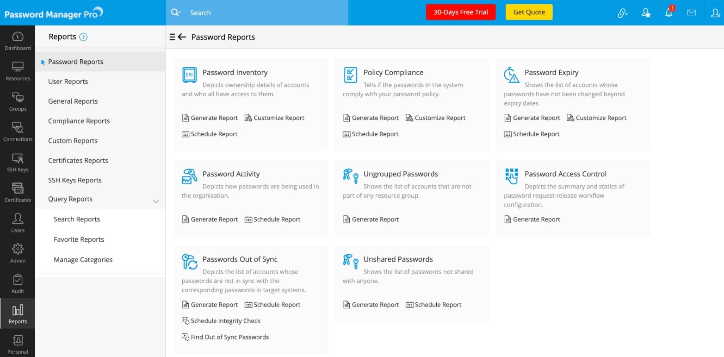
Task: Schedule Report for Password Expiry
Action: pos(532,134)
